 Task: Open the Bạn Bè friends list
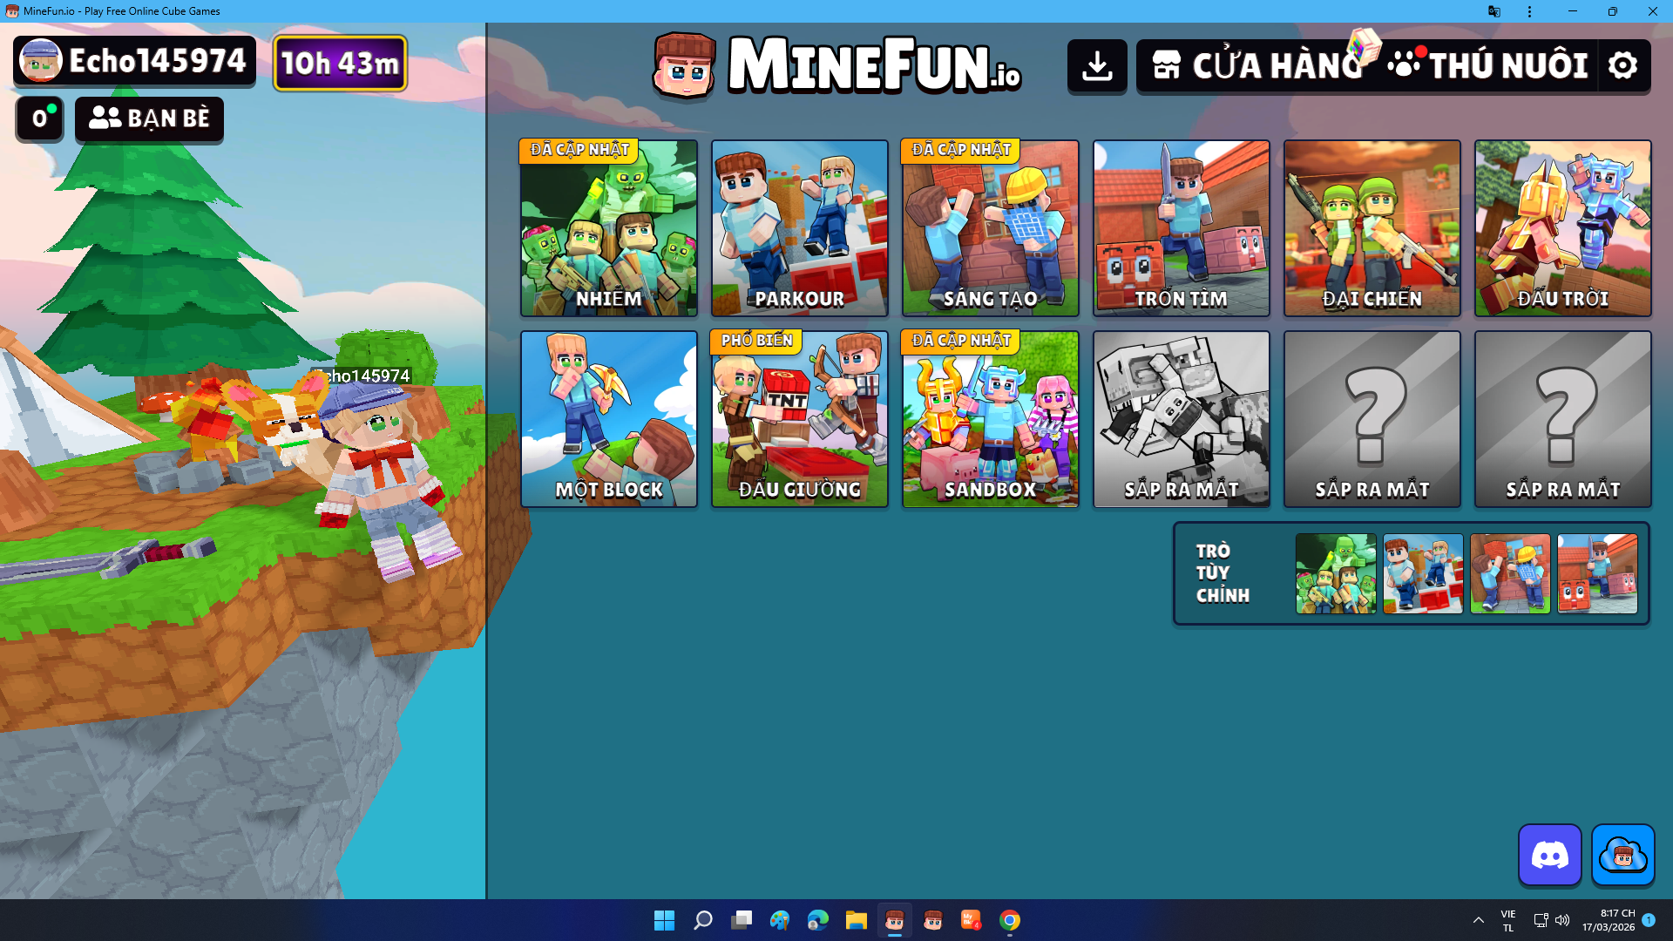[149, 118]
